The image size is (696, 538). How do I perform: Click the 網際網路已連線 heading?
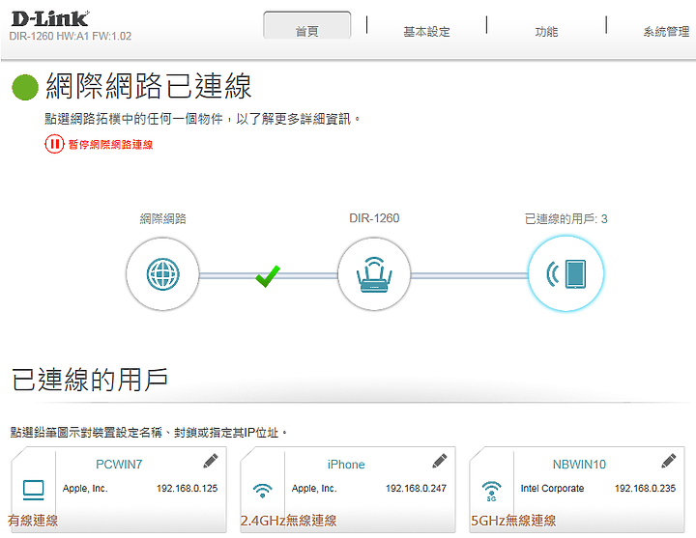(149, 86)
